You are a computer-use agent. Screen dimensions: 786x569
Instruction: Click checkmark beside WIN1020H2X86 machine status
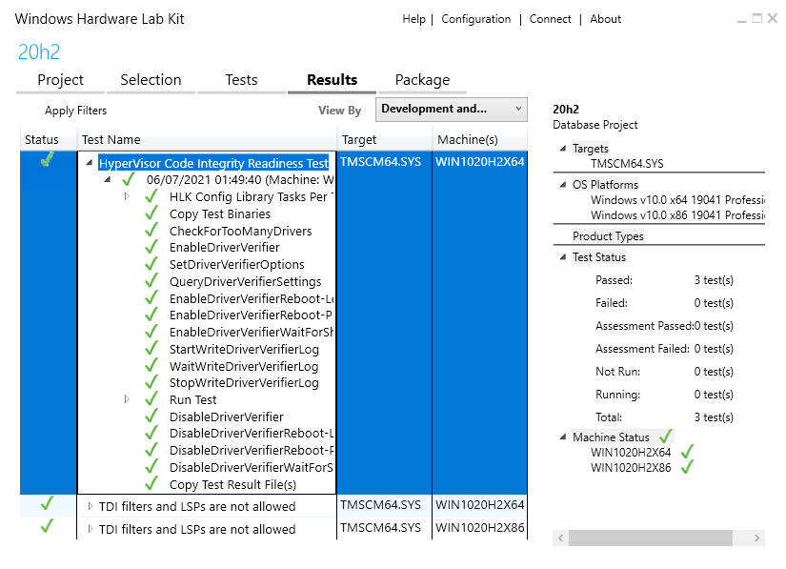click(x=688, y=467)
